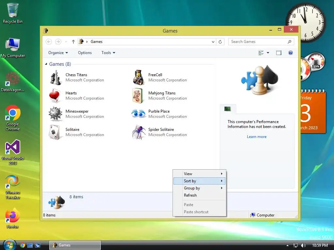Open Winaero Tweaker desktop shortcut
The width and height of the screenshot is (334, 250).
(x=13, y=187)
